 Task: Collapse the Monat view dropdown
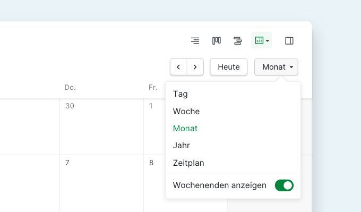(x=276, y=67)
